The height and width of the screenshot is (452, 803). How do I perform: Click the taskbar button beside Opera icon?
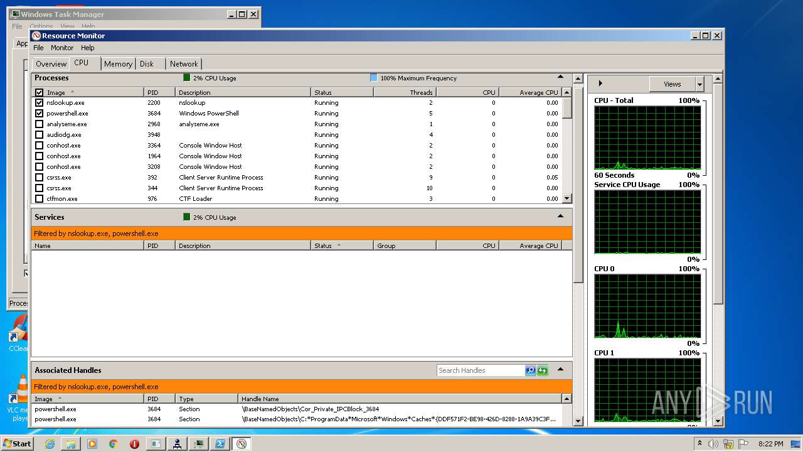coord(156,444)
